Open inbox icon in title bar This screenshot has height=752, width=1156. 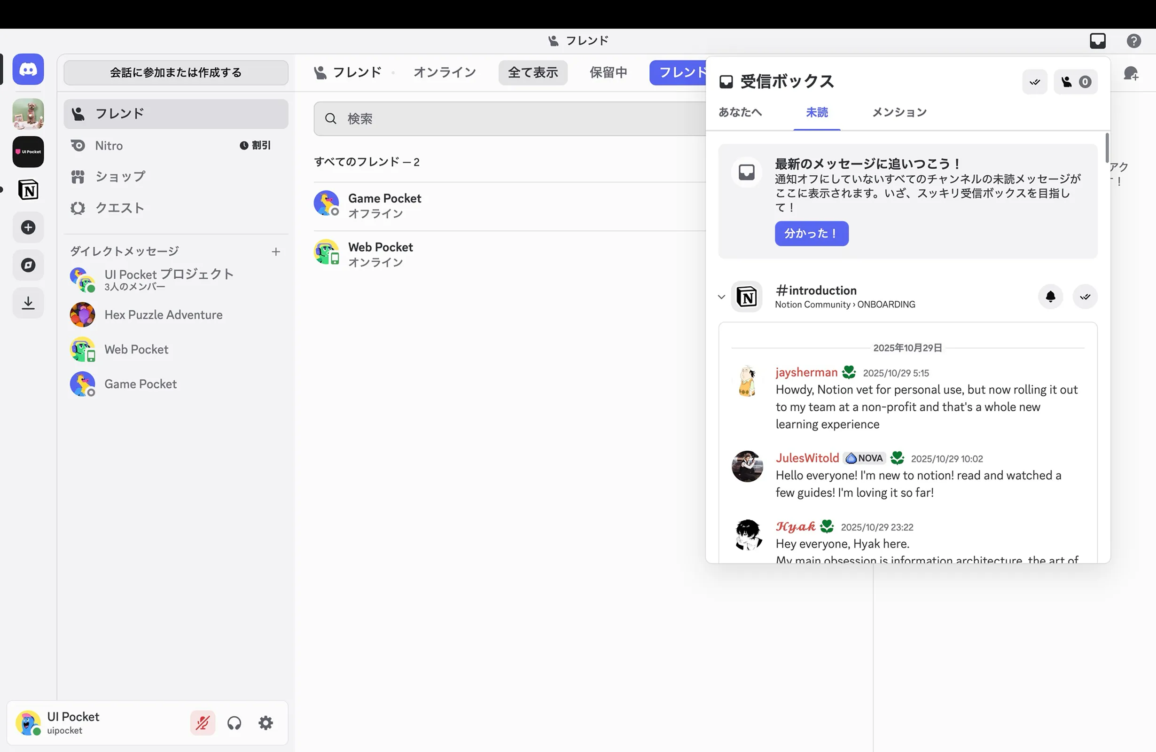pyautogui.click(x=1098, y=41)
